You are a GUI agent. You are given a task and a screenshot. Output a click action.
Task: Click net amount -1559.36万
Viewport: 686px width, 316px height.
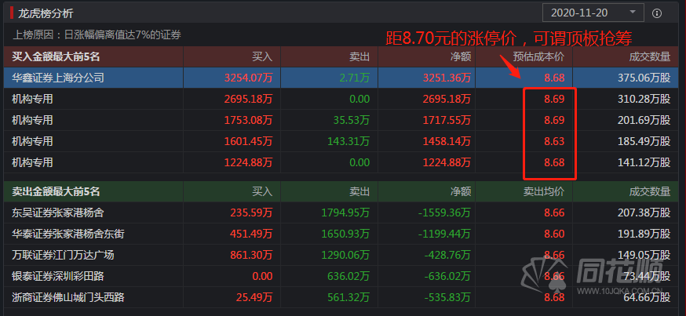pyautogui.click(x=444, y=212)
